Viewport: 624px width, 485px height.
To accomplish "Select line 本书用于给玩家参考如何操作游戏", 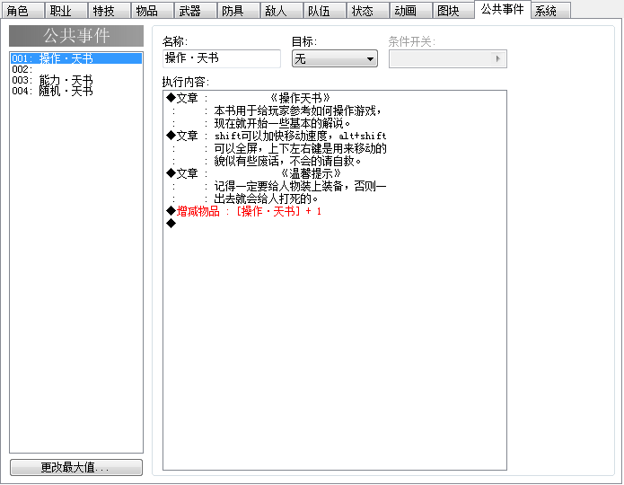I will [x=334, y=110].
